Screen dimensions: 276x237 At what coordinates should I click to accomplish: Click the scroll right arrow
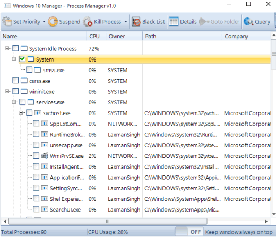pyautogui.click(x=266, y=221)
